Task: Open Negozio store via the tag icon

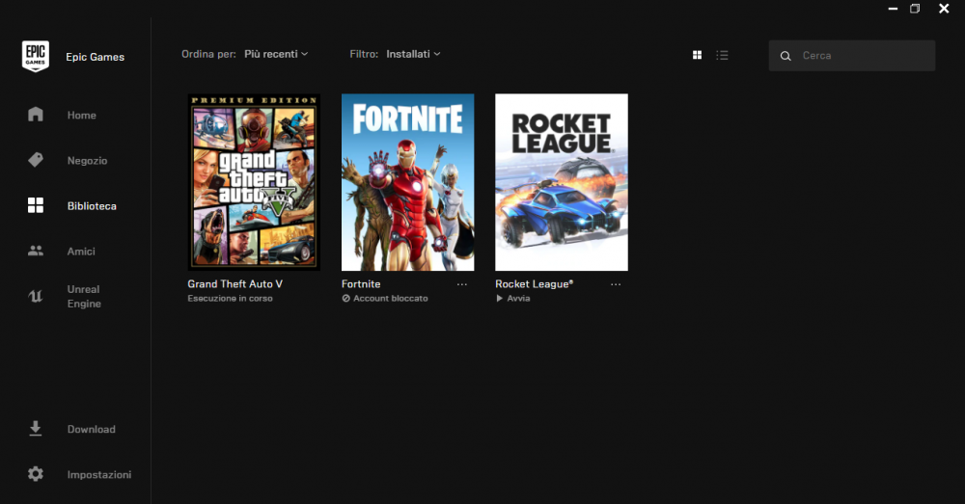Action: coord(36,160)
